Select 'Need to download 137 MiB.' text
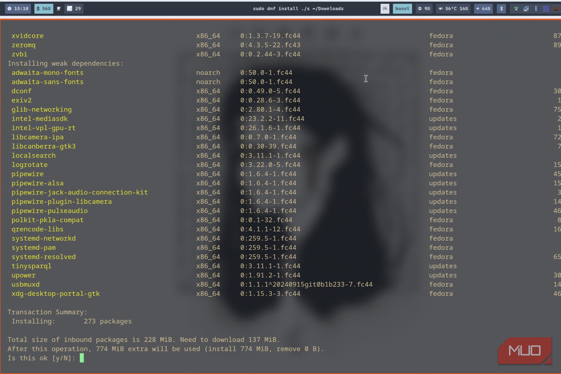The image size is (561, 374). [x=230, y=340]
